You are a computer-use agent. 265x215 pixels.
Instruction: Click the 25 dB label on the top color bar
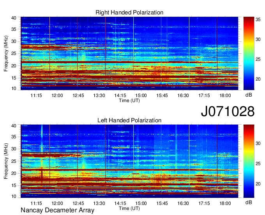click(258, 59)
